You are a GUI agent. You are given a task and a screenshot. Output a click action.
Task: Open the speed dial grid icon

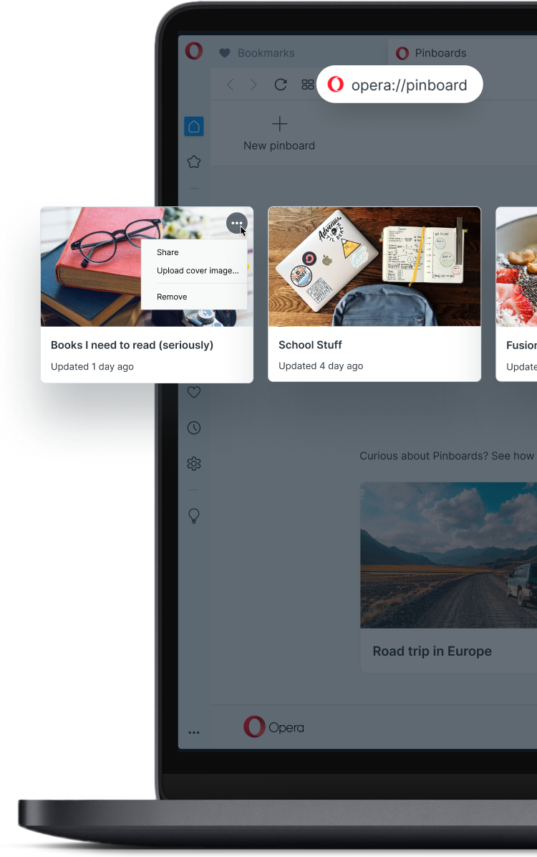pyautogui.click(x=308, y=85)
